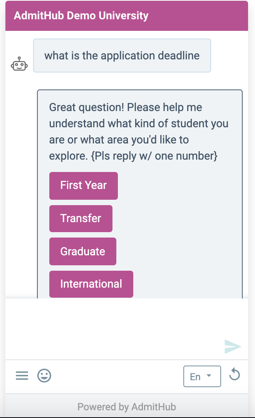Expand the language selector caret arrow
255x418 pixels.
[x=209, y=375]
